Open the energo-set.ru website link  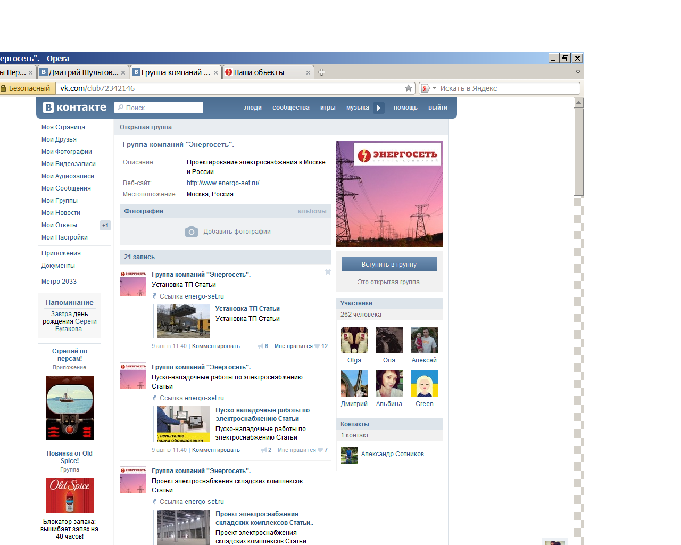[223, 183]
